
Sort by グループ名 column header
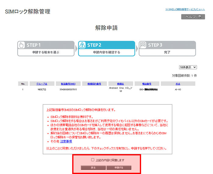coord(42,84)
